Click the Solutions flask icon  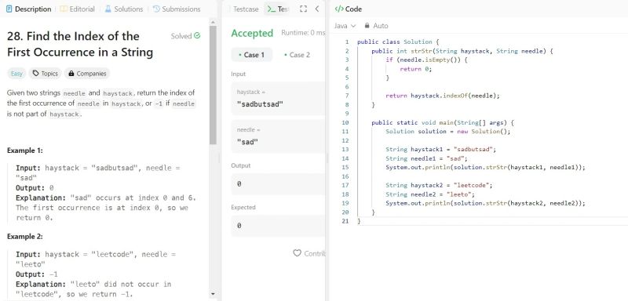(x=108, y=9)
